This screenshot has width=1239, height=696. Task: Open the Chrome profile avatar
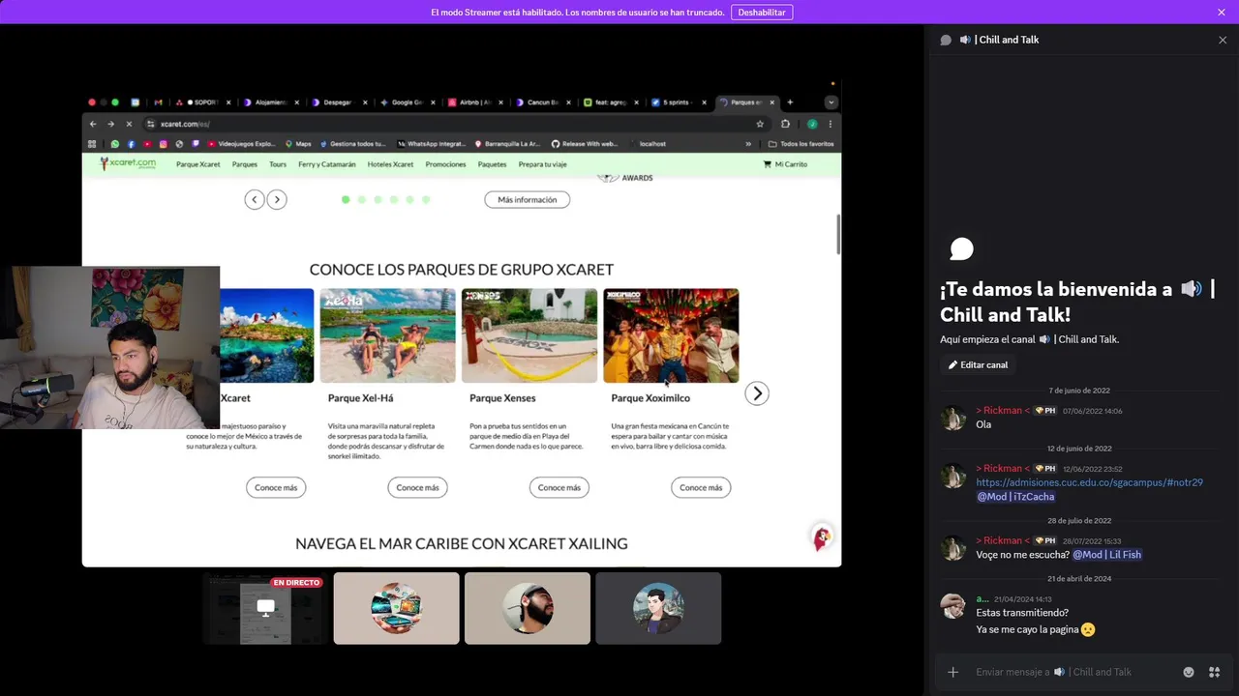(812, 124)
